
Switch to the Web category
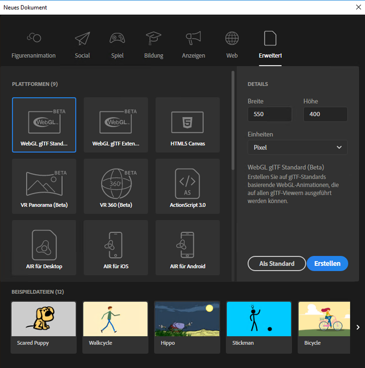click(232, 45)
